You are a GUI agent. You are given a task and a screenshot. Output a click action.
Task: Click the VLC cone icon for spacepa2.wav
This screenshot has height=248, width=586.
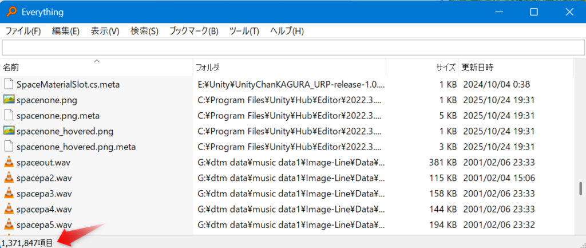[9, 178]
